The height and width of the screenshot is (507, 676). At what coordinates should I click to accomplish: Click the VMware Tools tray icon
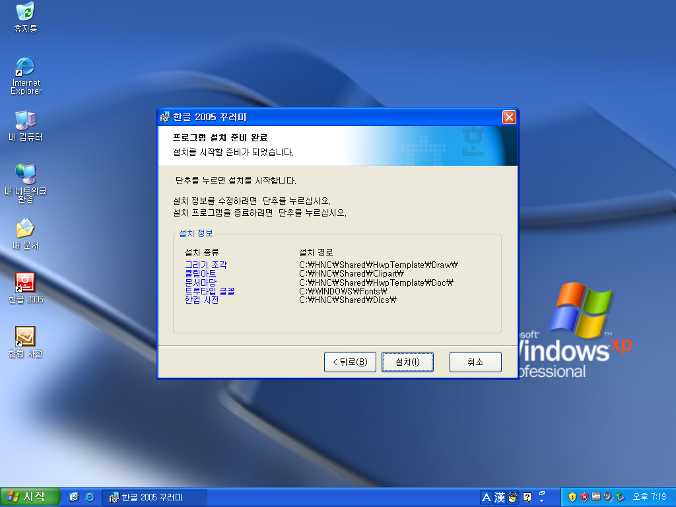tap(596, 497)
